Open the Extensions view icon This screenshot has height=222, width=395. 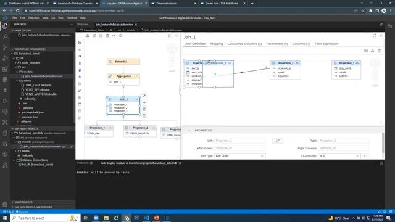(x=5, y=69)
